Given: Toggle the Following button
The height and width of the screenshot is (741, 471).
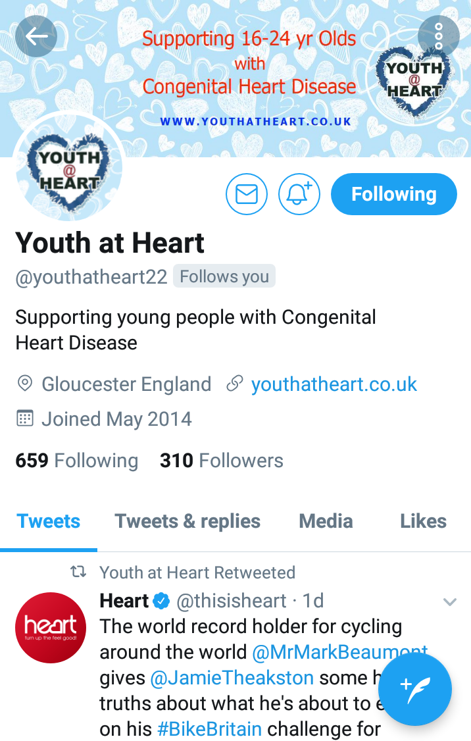Looking at the screenshot, I should tap(394, 194).
